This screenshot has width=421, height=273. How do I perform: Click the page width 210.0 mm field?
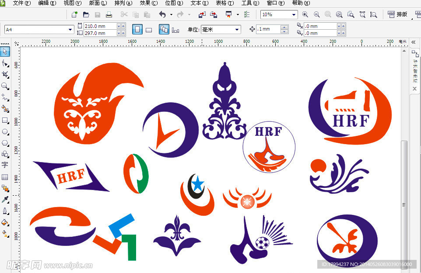point(100,26)
